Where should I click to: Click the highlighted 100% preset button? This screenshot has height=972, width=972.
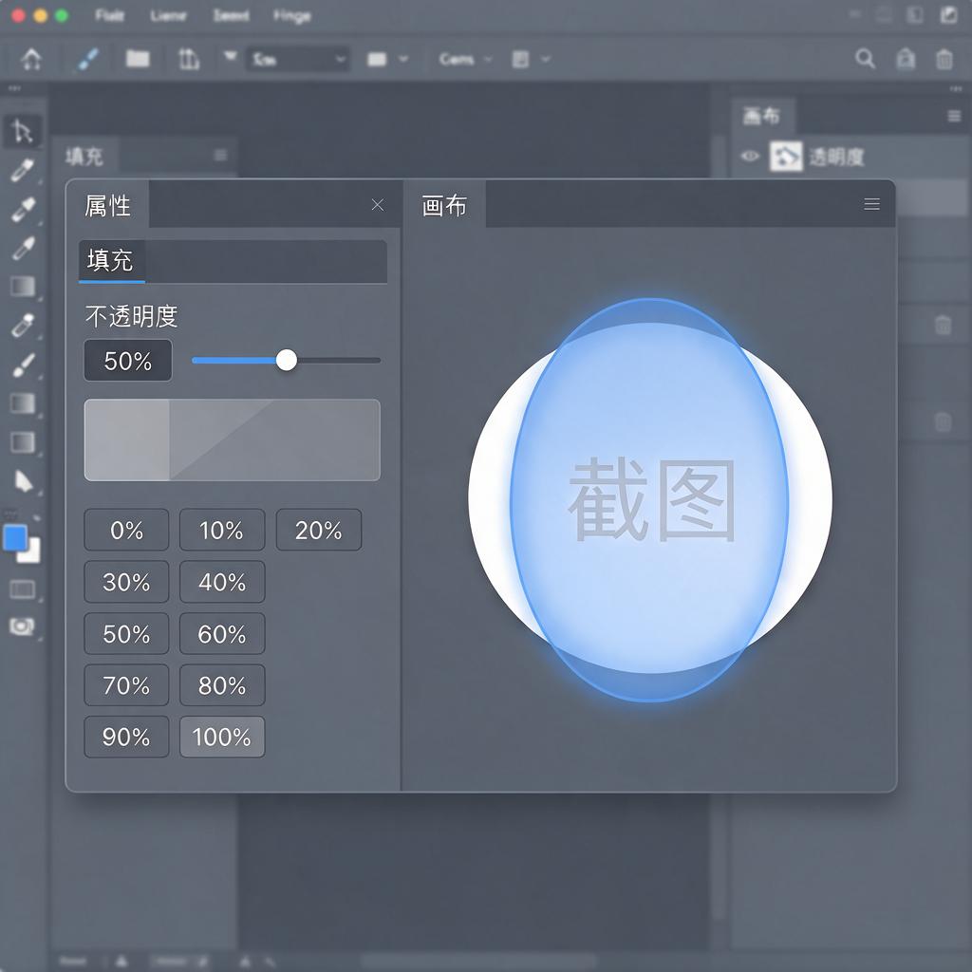coord(222,737)
